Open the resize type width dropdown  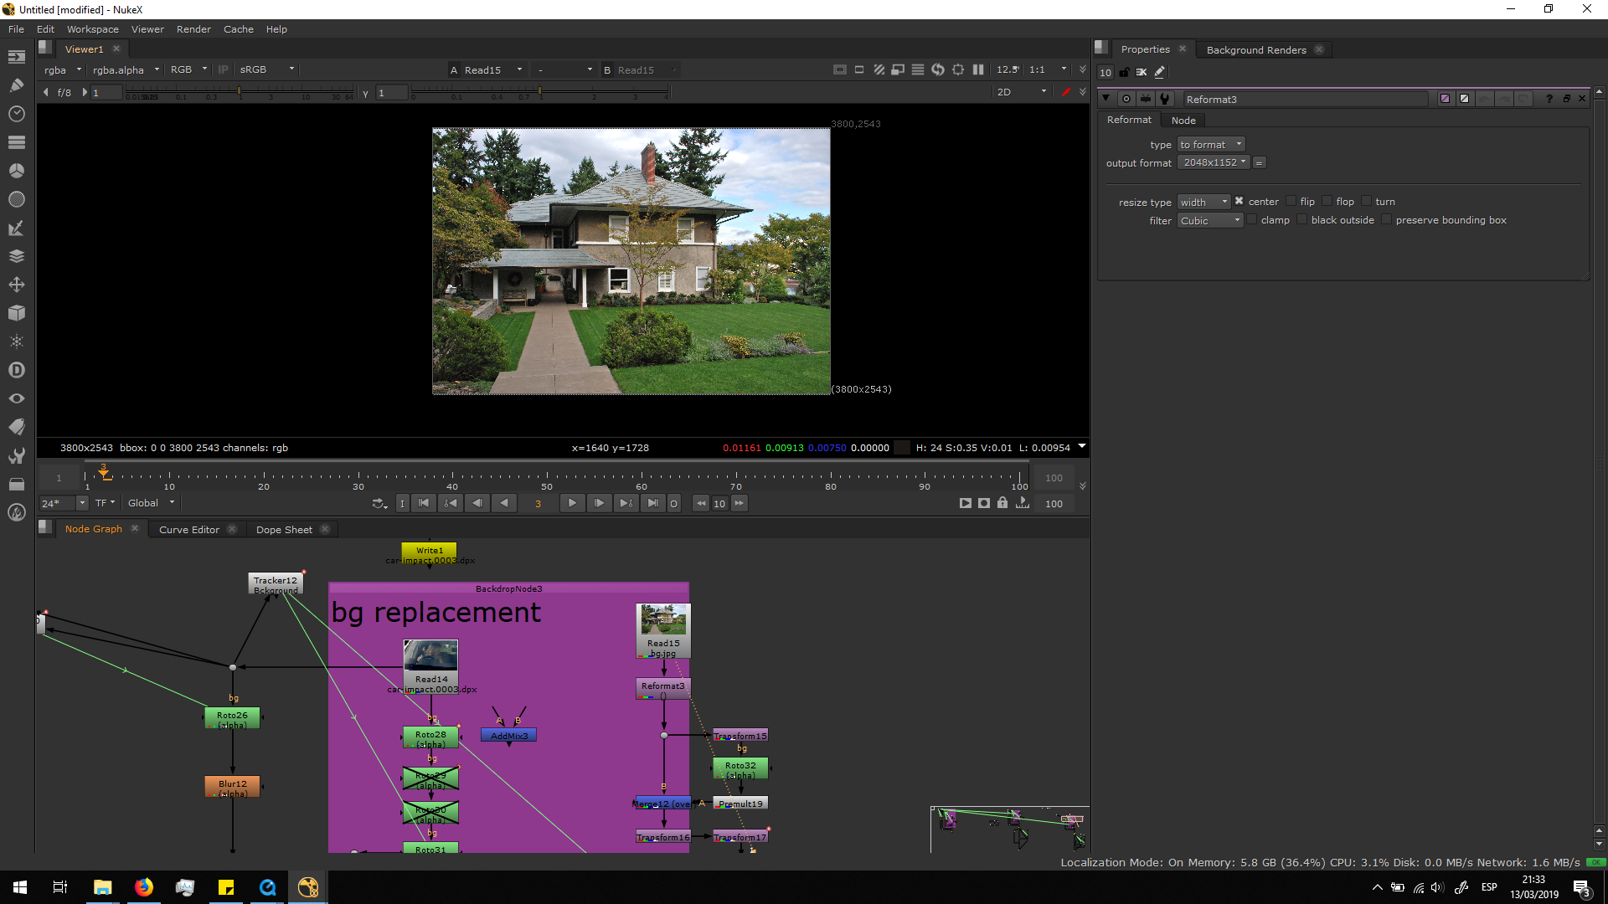click(1203, 202)
